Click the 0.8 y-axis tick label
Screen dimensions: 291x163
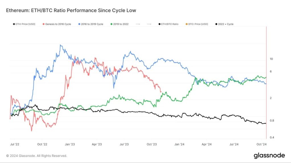[272, 121]
